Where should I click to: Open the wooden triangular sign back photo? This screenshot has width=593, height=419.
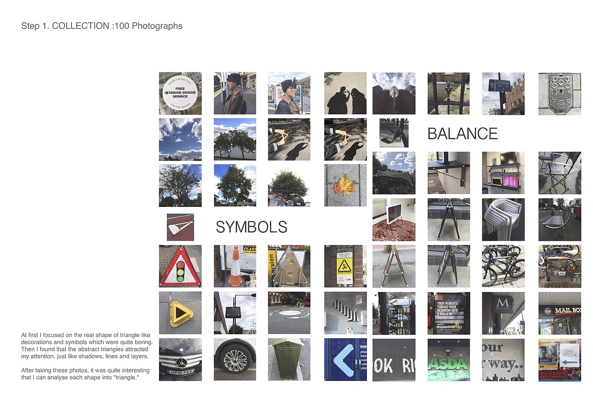tap(289, 266)
